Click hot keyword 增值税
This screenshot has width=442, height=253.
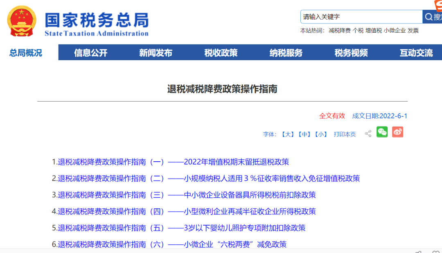[x=374, y=30]
